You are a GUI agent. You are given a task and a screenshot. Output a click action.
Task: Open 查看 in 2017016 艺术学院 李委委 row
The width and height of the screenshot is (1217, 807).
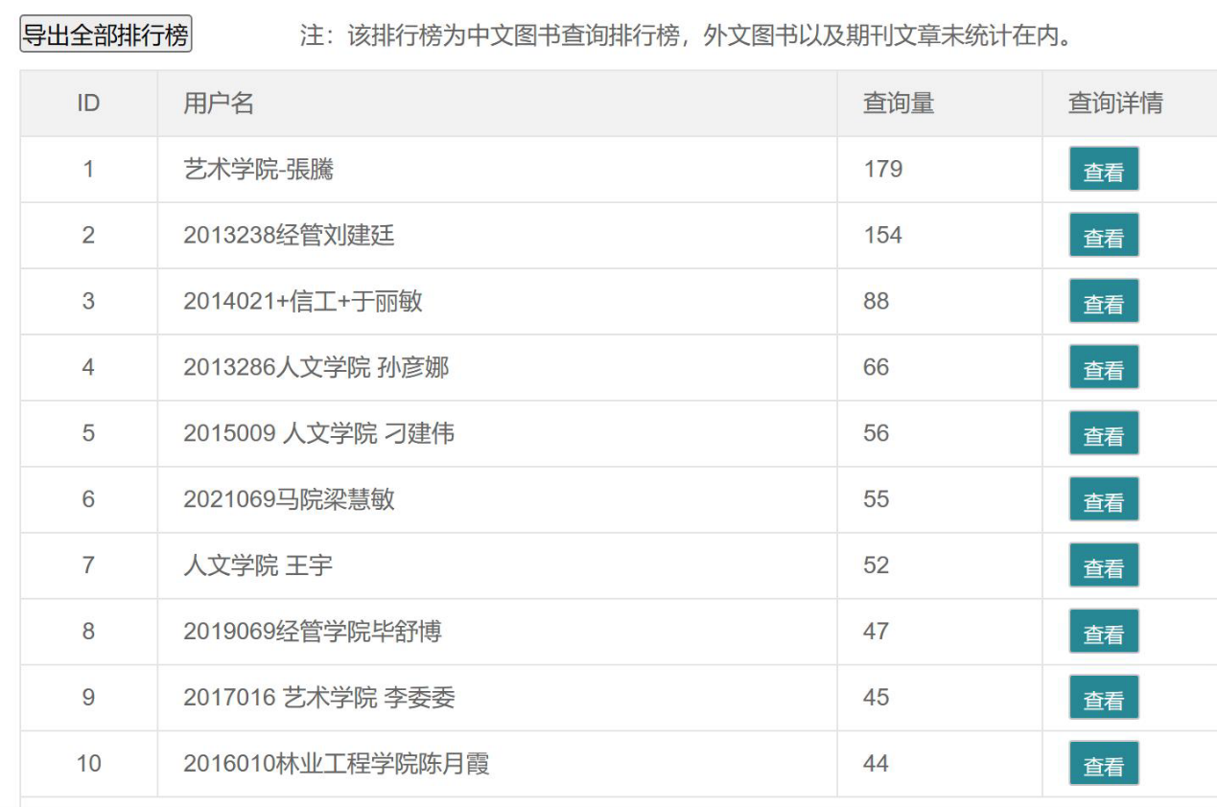1103,699
